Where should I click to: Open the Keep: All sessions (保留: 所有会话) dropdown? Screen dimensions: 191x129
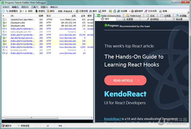66,11
